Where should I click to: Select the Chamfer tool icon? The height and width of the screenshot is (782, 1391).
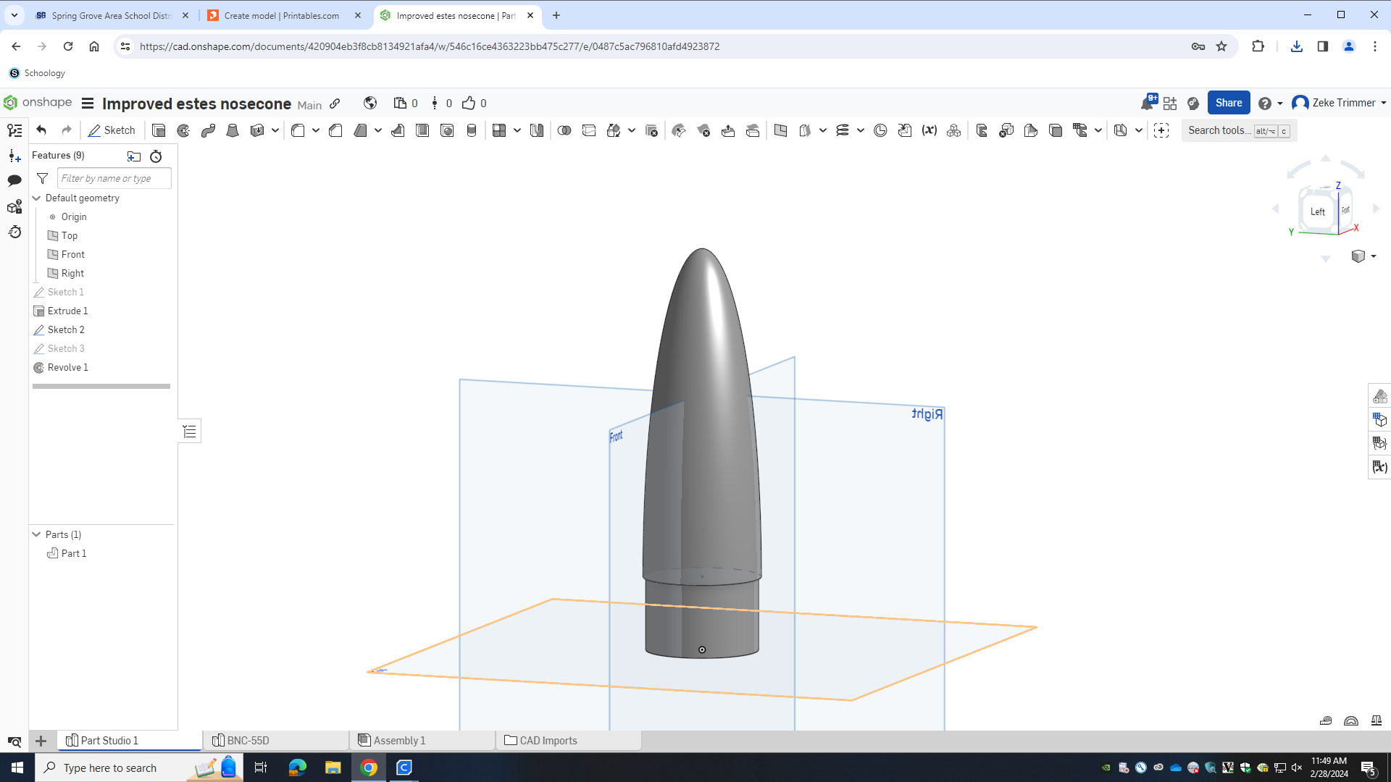pos(335,130)
